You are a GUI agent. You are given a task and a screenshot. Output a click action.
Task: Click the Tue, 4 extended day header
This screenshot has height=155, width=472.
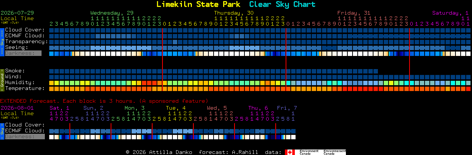click(x=176, y=108)
